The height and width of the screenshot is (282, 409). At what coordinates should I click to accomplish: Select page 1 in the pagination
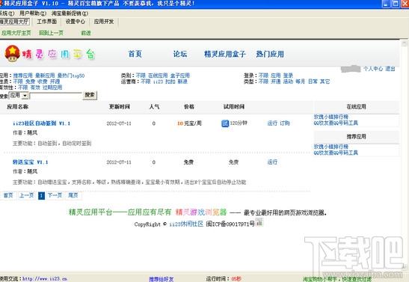(41, 196)
